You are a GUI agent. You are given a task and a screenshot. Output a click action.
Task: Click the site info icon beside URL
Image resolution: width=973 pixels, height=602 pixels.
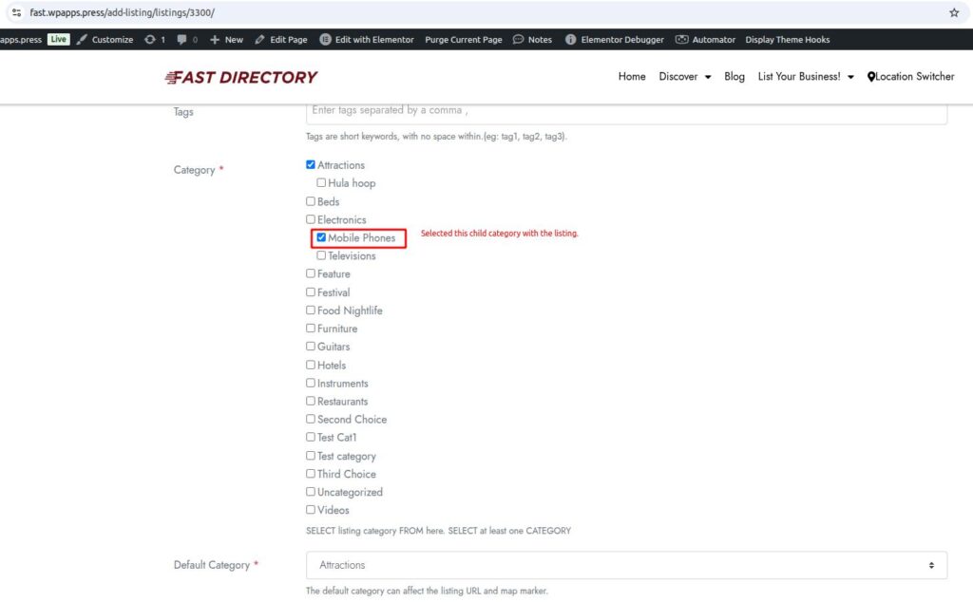click(15, 12)
